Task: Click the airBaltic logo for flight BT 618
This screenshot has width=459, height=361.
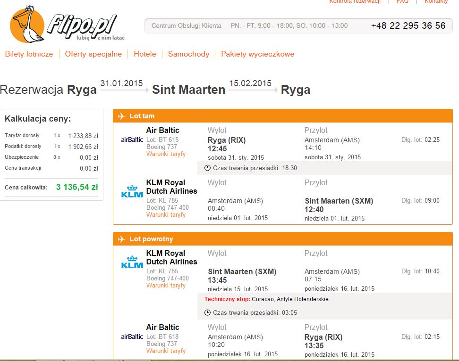Action: (x=132, y=337)
